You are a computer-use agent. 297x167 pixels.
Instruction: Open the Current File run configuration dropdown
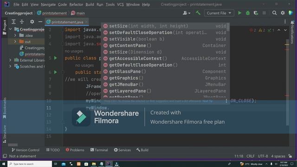(x=219, y=13)
